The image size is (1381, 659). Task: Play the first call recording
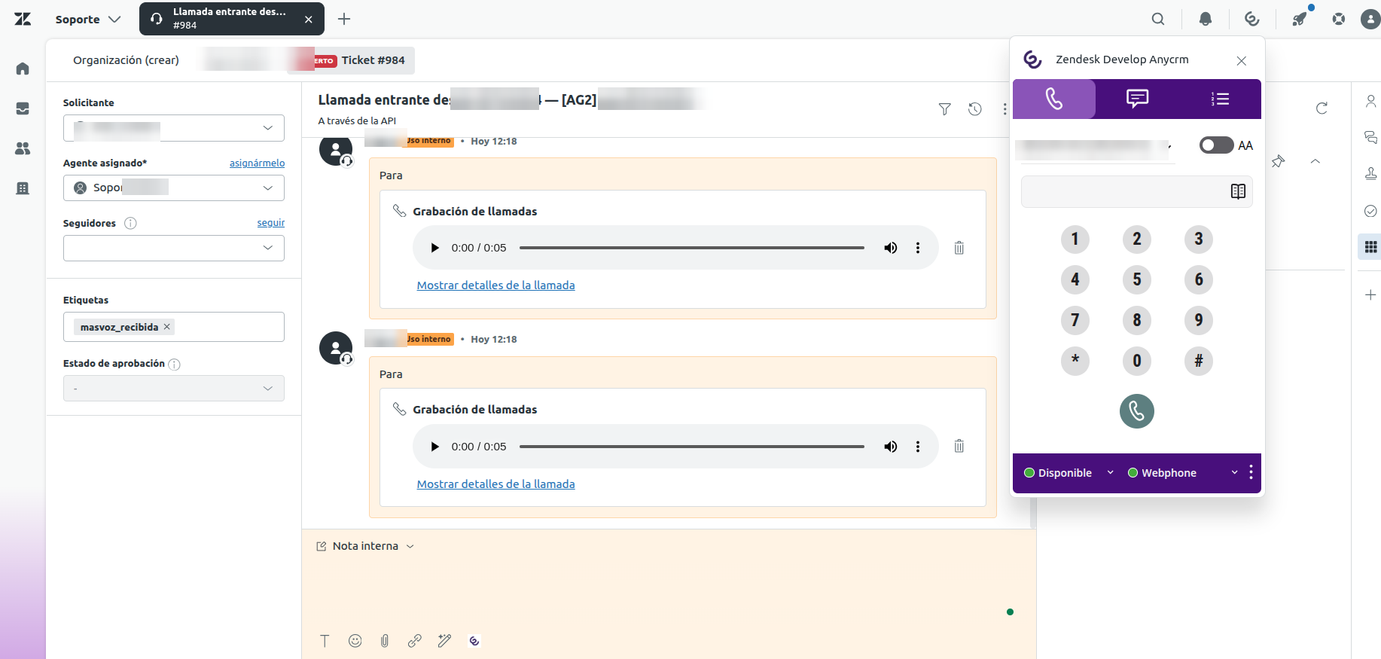[434, 248]
